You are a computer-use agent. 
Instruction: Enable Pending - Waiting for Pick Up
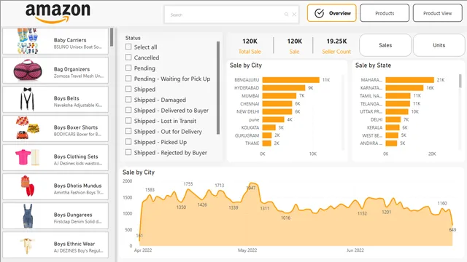[x=128, y=79]
